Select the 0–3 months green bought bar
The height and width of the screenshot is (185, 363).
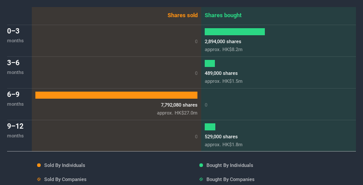[235, 32]
